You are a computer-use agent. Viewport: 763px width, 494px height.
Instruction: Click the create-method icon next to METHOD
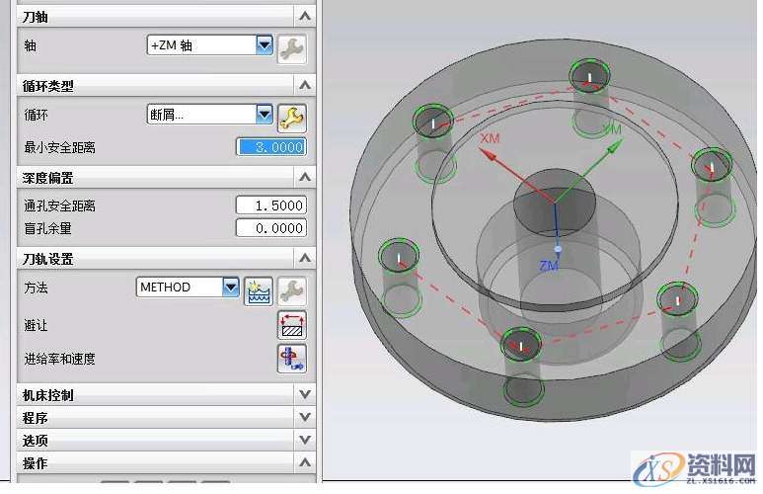[x=259, y=290]
